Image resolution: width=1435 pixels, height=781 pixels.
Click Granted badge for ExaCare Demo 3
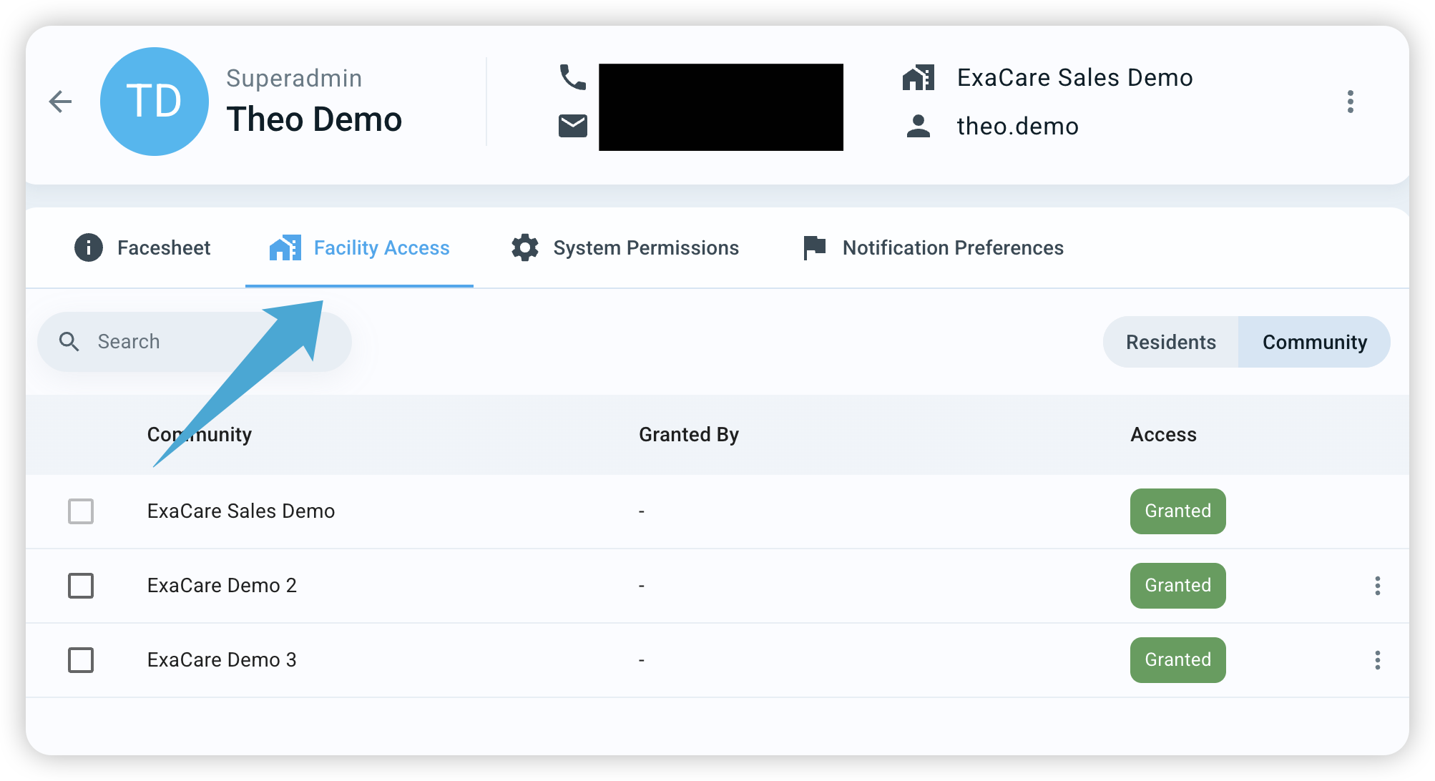pos(1178,660)
